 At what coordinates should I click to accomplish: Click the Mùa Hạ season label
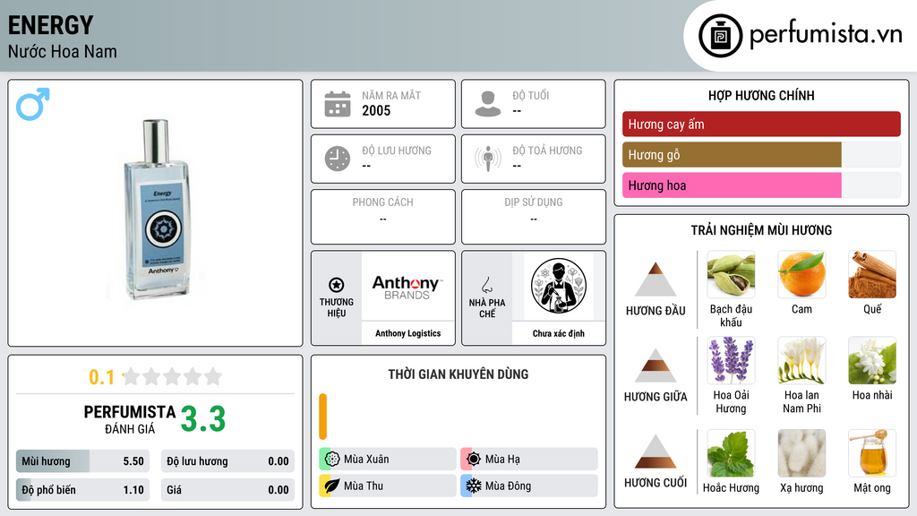click(502, 460)
